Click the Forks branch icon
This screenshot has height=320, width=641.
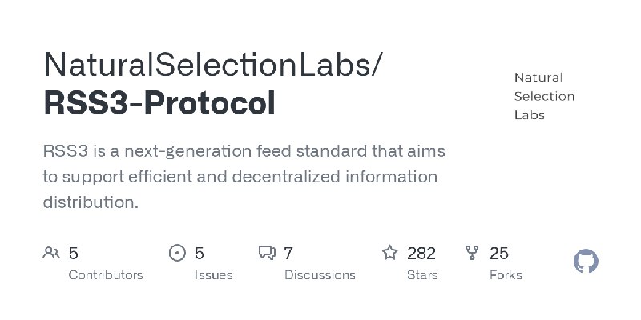coord(473,254)
